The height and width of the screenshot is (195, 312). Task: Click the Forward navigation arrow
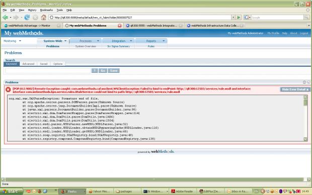click(x=16, y=18)
